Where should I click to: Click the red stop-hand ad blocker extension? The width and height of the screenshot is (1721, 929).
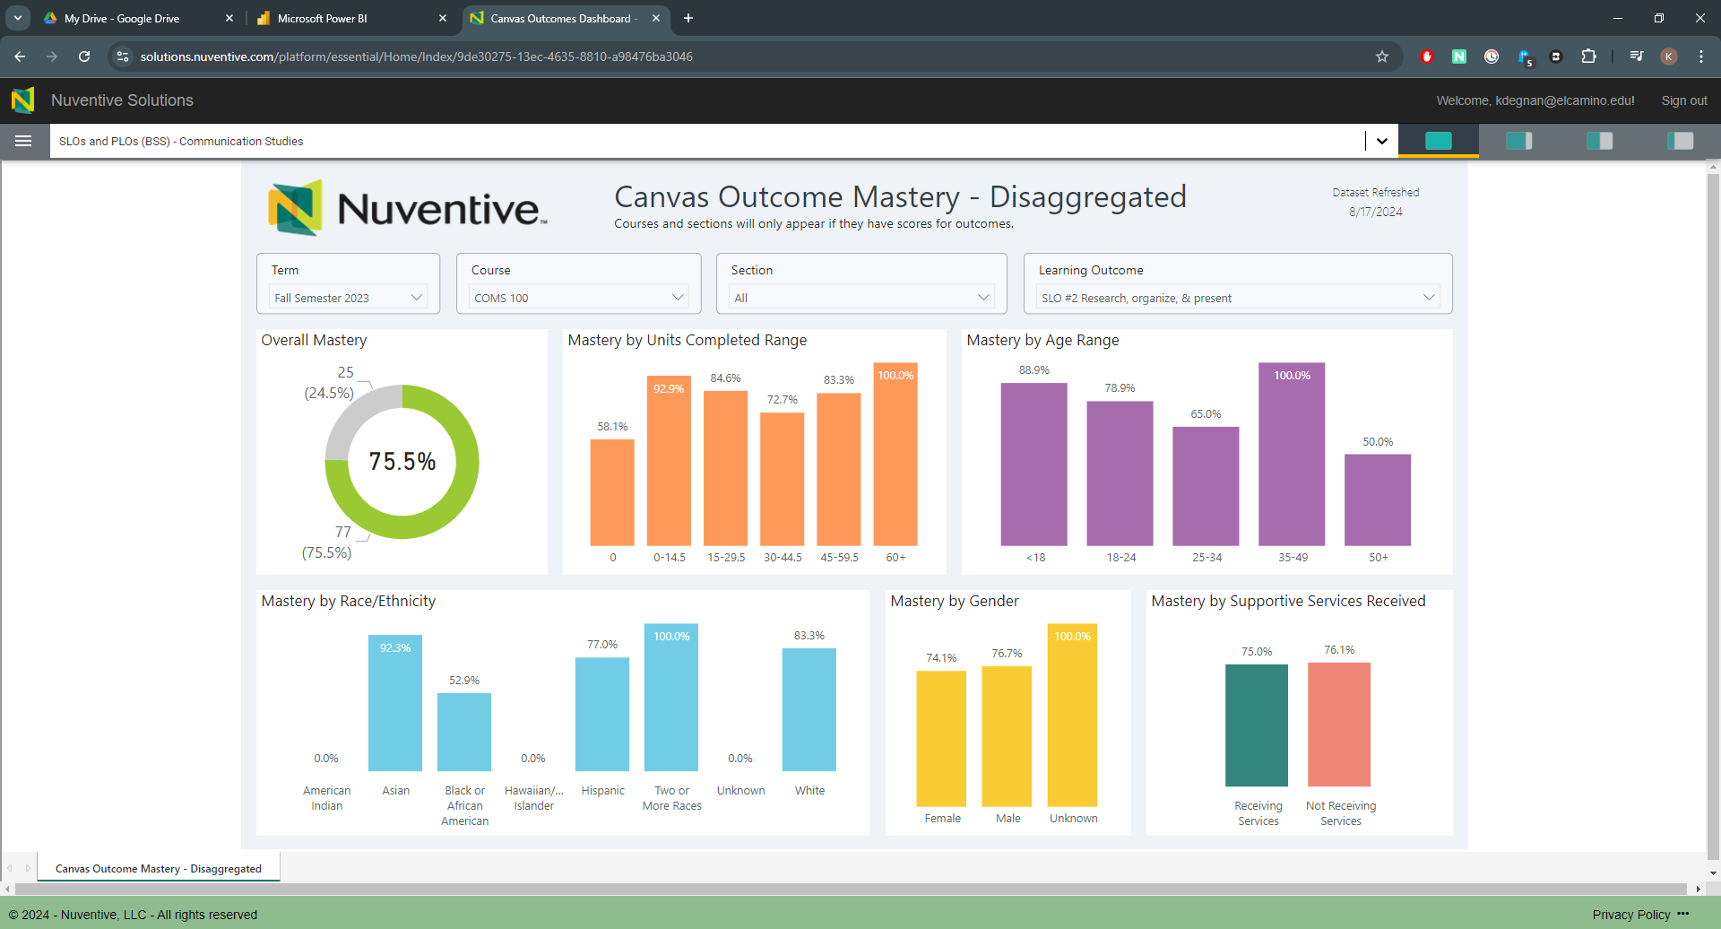1427,56
